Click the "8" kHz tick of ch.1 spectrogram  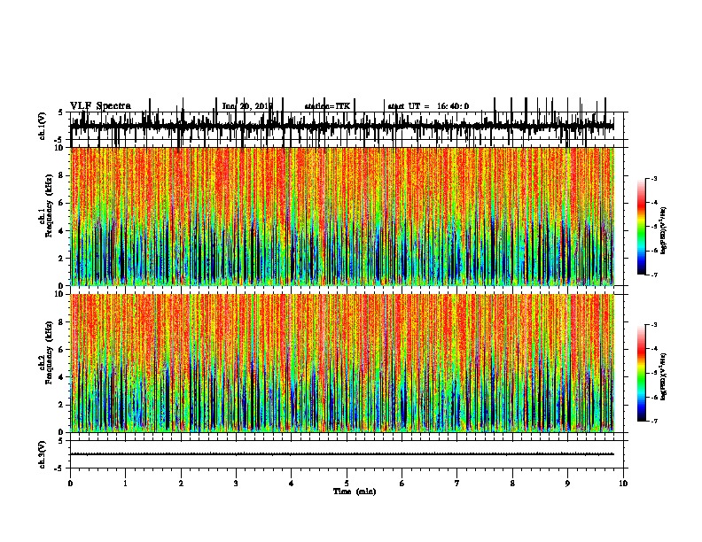(61, 175)
